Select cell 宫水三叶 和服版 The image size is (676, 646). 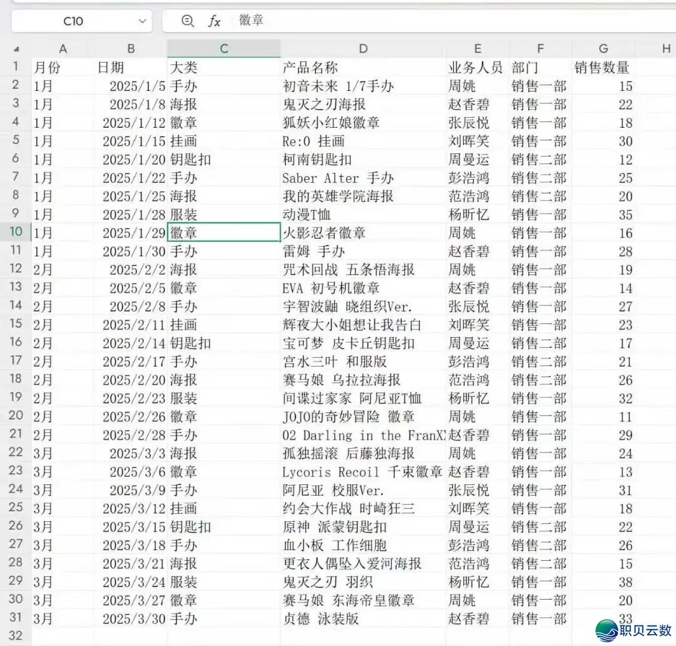coord(363,361)
